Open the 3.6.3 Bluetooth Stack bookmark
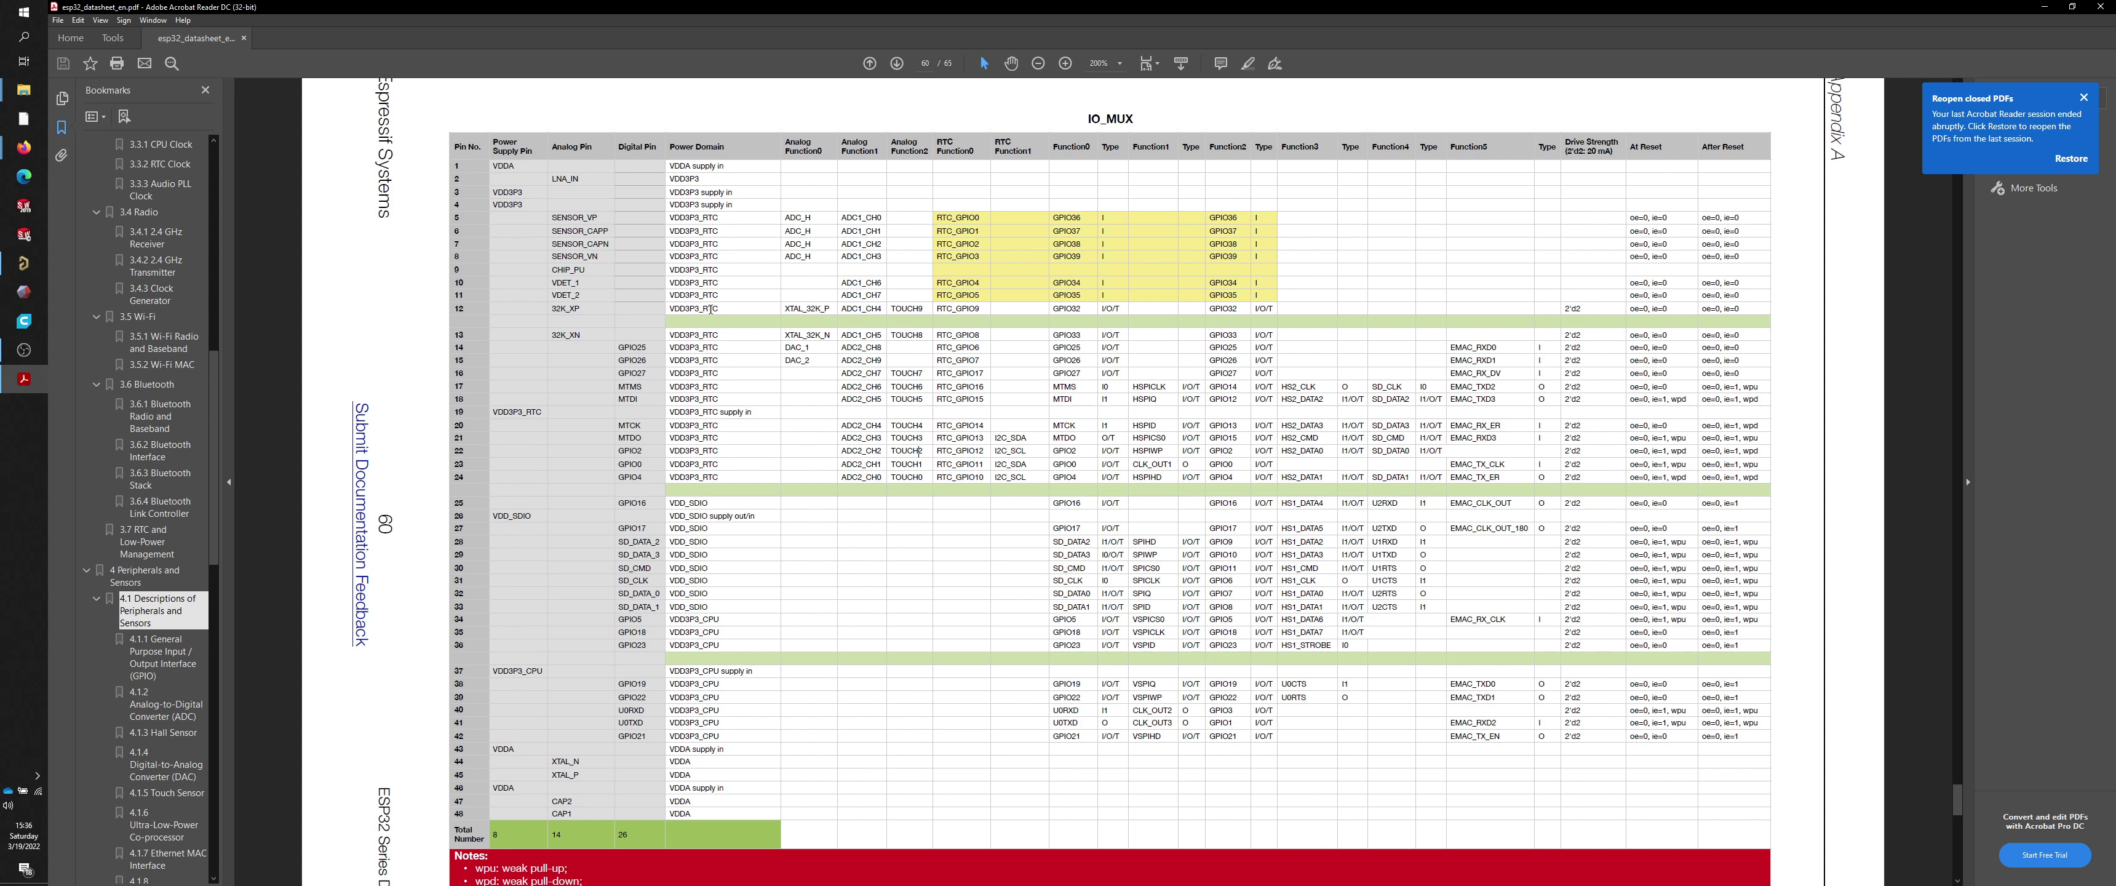The width and height of the screenshot is (2116, 886). [x=160, y=479]
